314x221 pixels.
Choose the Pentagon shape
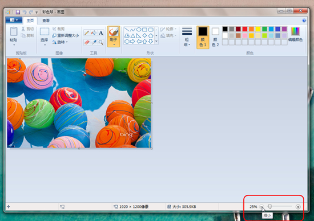point(151,36)
